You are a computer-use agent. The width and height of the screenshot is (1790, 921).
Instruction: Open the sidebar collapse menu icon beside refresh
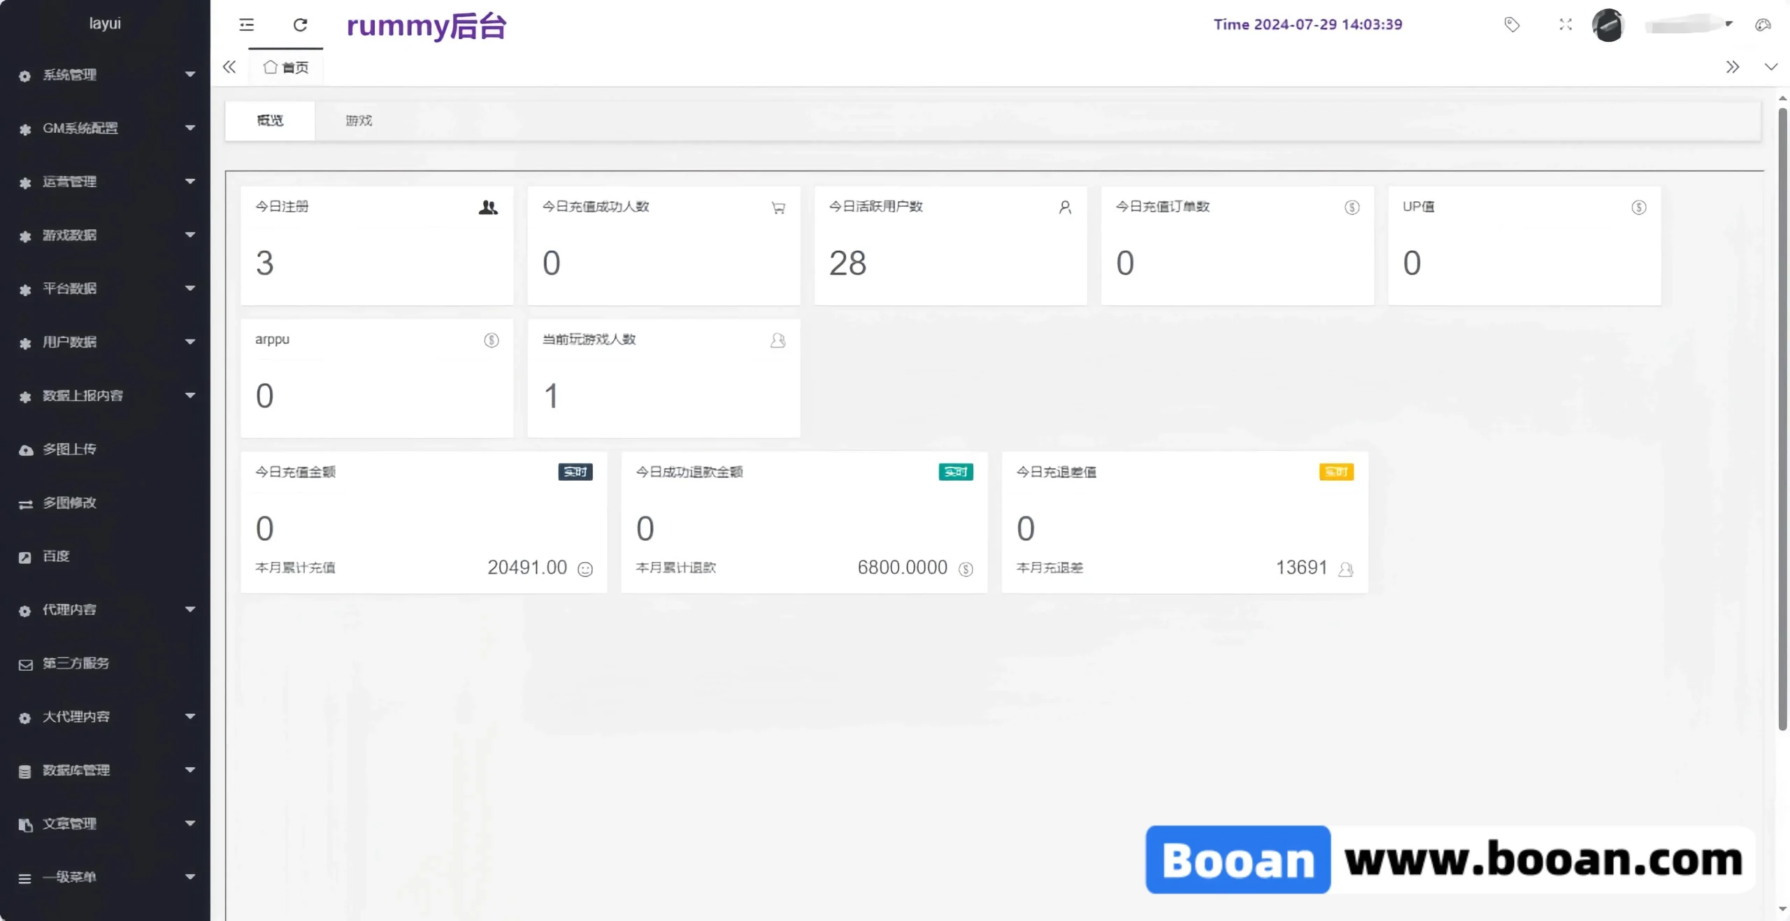pyautogui.click(x=246, y=25)
